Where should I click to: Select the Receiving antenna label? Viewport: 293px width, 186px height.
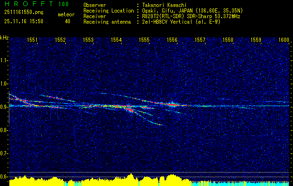tap(107, 22)
